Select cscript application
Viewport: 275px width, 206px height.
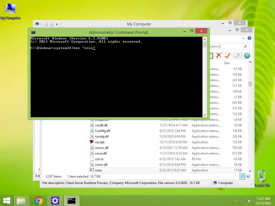pyautogui.click(x=100, y=142)
